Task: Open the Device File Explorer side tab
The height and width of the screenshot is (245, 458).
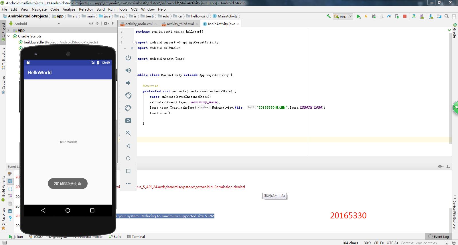Action: click(x=455, y=213)
